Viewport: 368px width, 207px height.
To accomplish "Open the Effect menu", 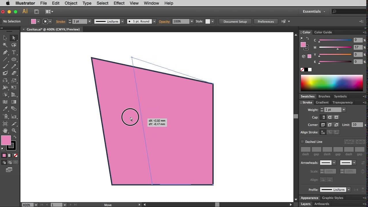I will (x=119, y=3).
